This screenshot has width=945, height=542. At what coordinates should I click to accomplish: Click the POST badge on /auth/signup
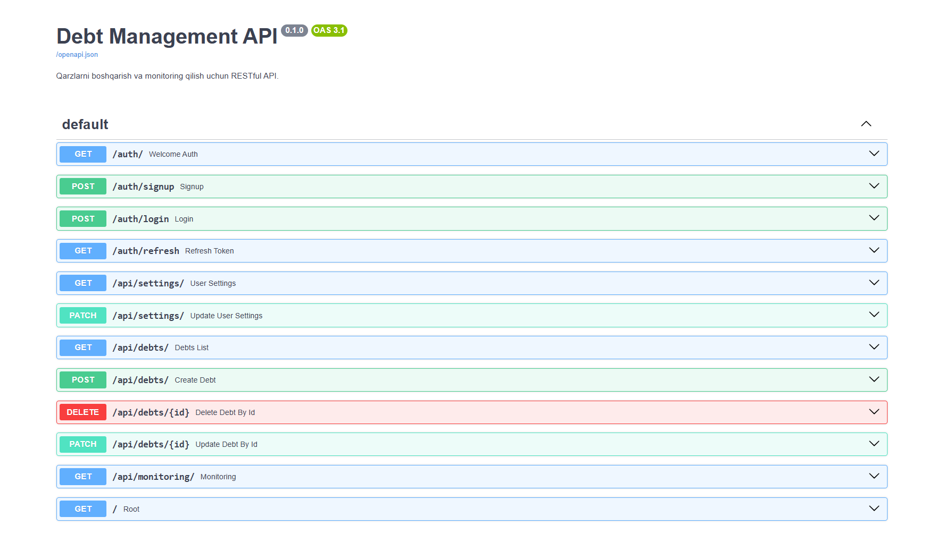click(x=82, y=187)
